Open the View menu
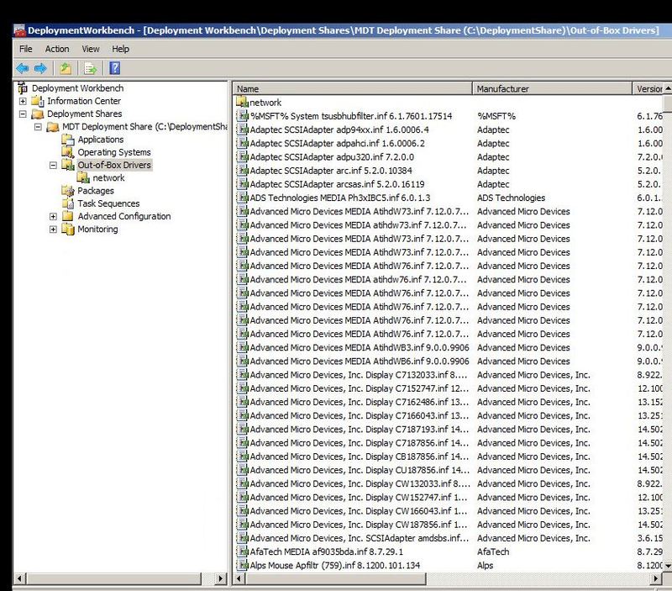 pyautogui.click(x=90, y=50)
